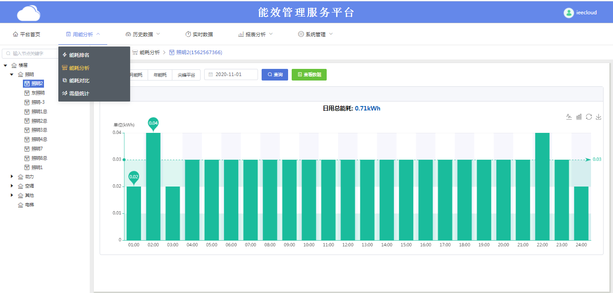Click the house icon beside 空调

point(20,186)
